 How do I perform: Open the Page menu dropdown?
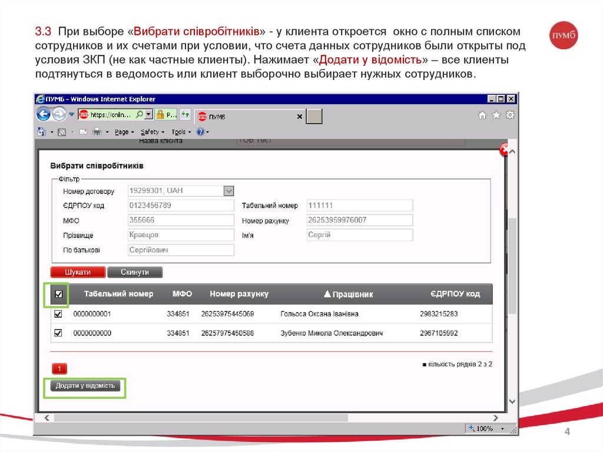124,132
